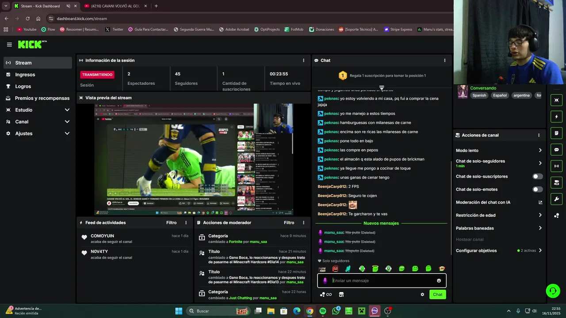
Task: Click the dots widgets icon below wrench
Action: tap(557, 216)
